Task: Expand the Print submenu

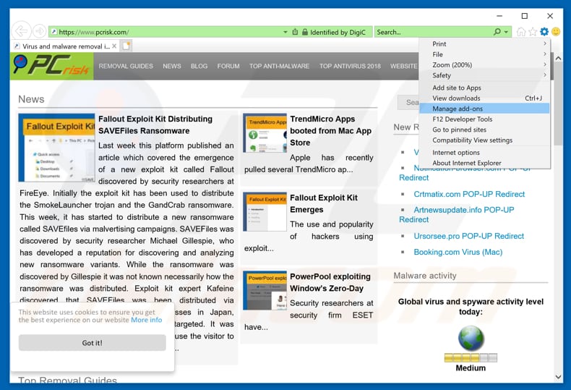Action: (x=484, y=43)
